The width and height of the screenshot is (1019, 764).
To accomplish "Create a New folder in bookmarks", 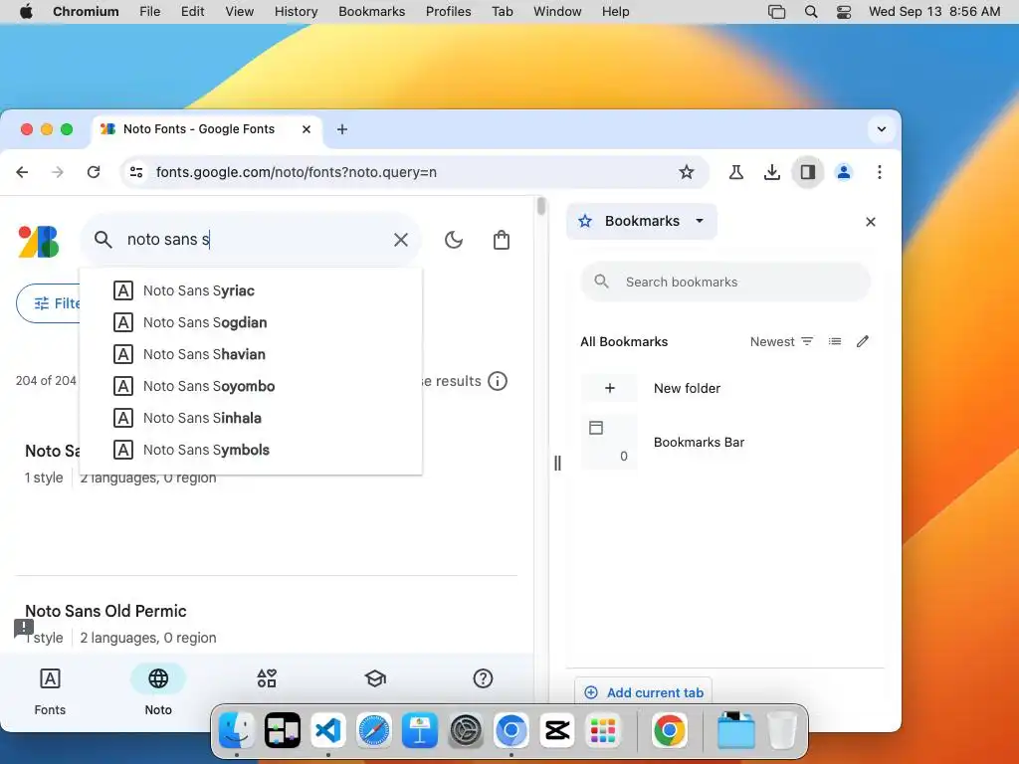I will (x=725, y=388).
